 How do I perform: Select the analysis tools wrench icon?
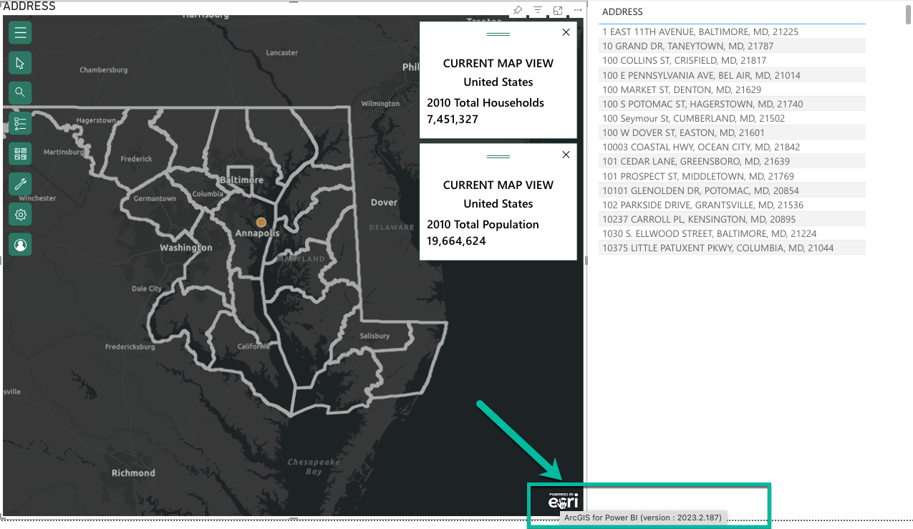click(x=19, y=184)
